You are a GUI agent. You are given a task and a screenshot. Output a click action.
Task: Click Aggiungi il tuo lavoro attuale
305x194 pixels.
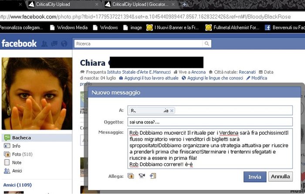point(151,78)
